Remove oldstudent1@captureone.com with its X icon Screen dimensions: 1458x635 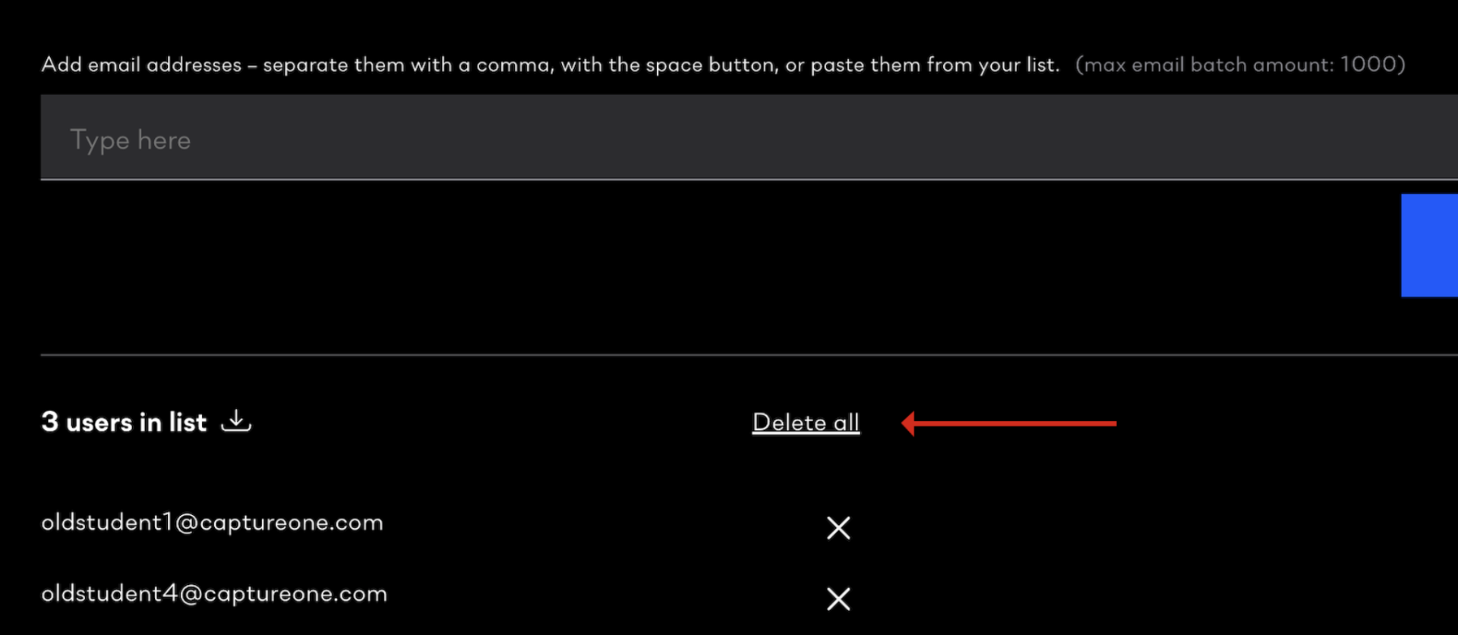pos(838,527)
